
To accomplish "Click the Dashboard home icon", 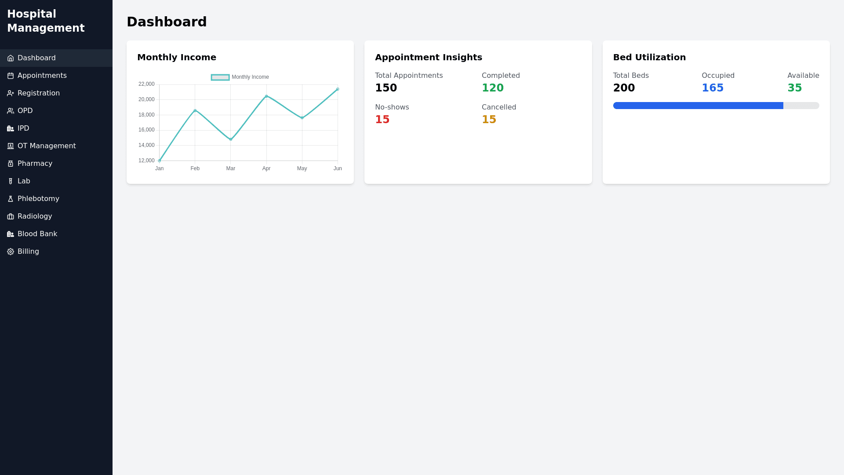I will (11, 58).
